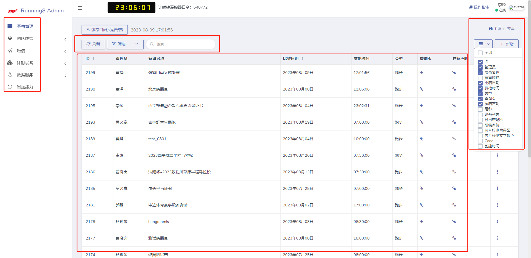Expand the 短信 chevron arrow
The width and height of the screenshot is (531, 258).
[65, 51]
